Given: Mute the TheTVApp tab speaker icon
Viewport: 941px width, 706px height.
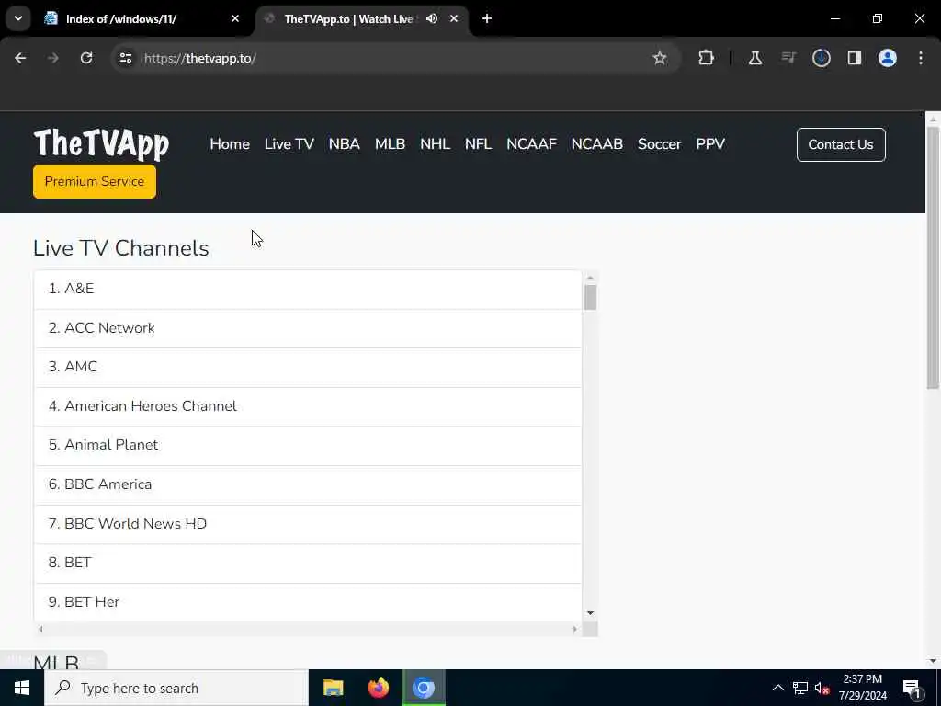Looking at the screenshot, I should 432,18.
